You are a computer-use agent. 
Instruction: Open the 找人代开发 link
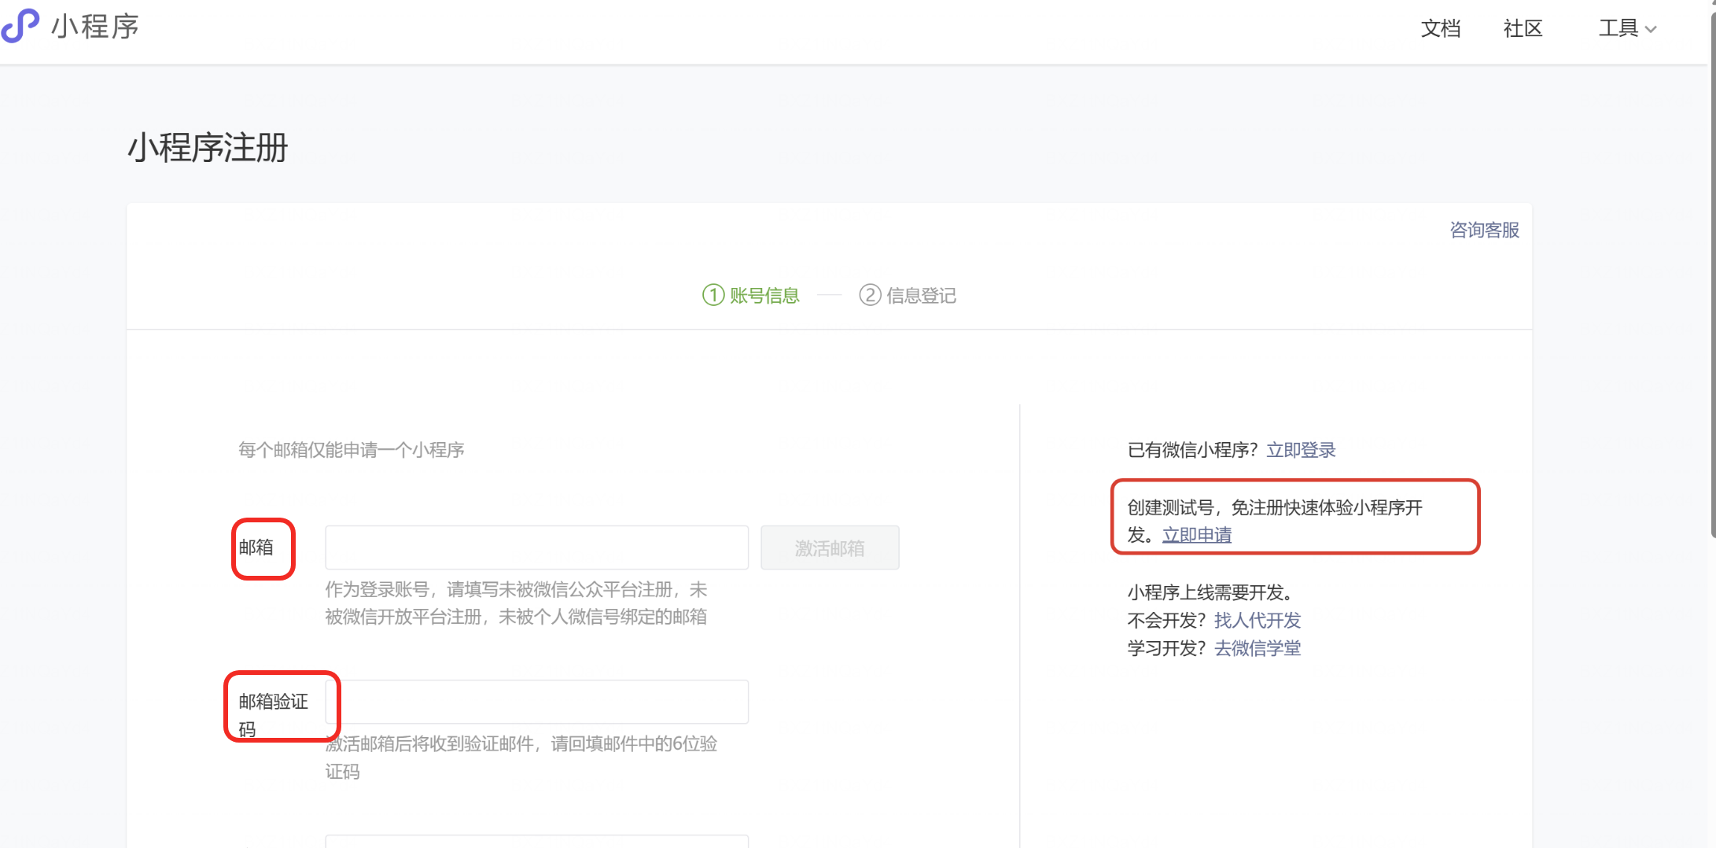coord(1258,620)
